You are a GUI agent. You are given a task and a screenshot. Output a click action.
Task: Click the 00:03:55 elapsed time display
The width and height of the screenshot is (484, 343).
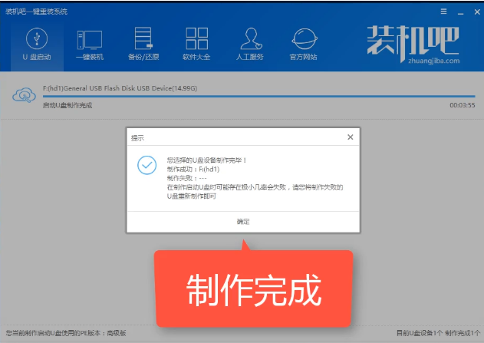[x=462, y=104]
